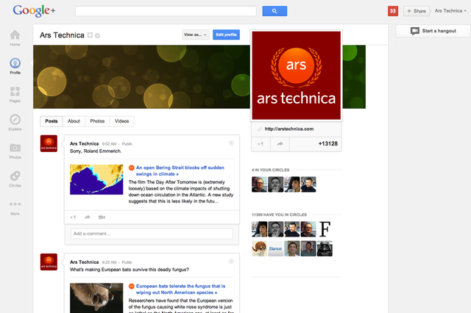Click the letter F profile in circles

(325, 229)
